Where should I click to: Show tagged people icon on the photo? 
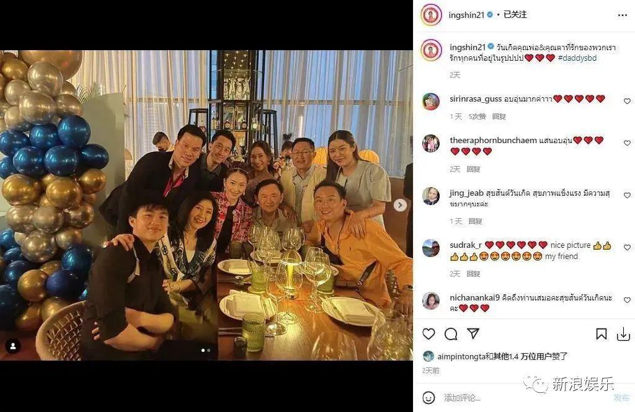click(13, 346)
